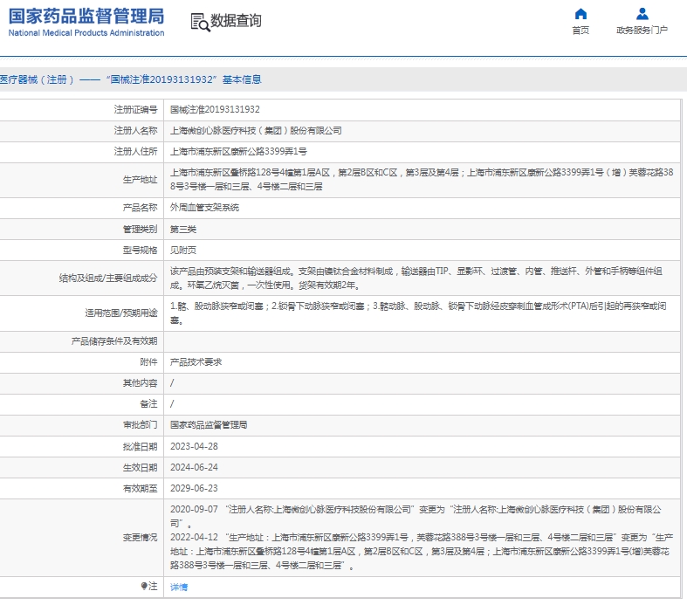This screenshot has width=687, height=605.
Task: Select registrant name 上海微创心脉医疗科技（集团）股份有限公司
Action: 256,131
